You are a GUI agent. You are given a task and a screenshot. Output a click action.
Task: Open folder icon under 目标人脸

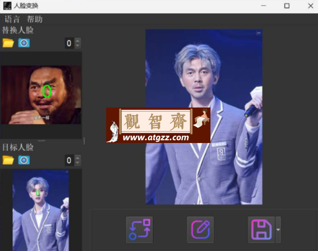coord(8,160)
